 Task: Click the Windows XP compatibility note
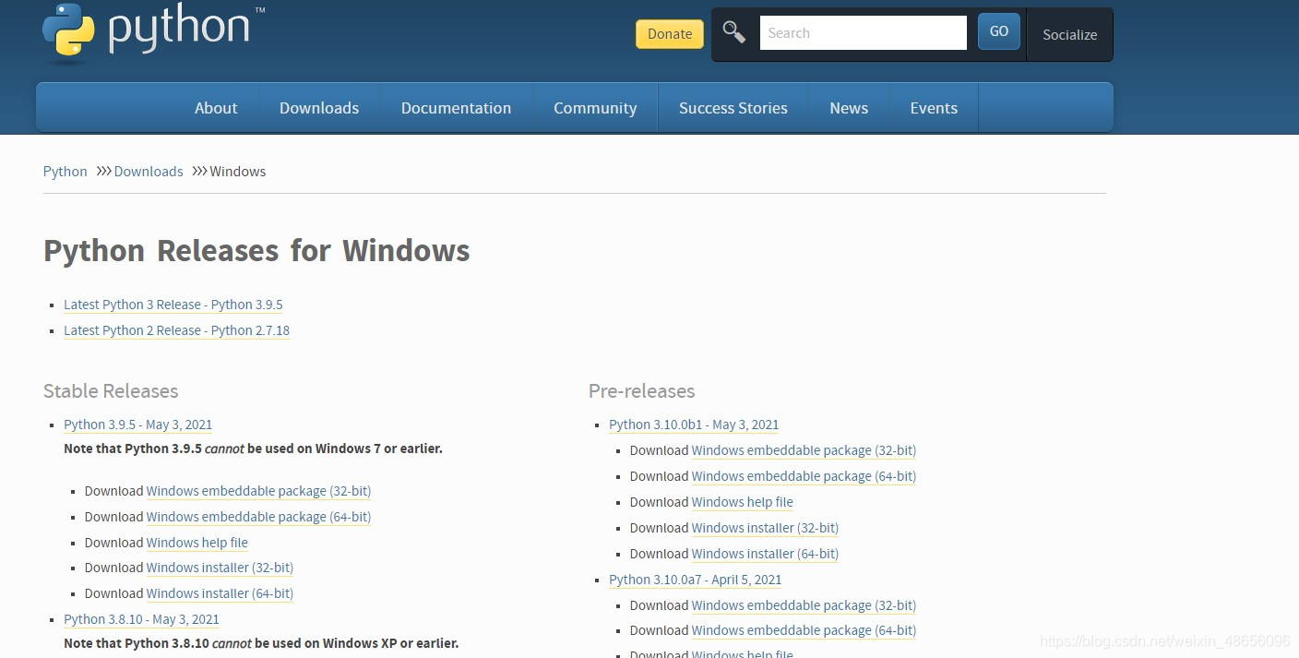(x=261, y=643)
